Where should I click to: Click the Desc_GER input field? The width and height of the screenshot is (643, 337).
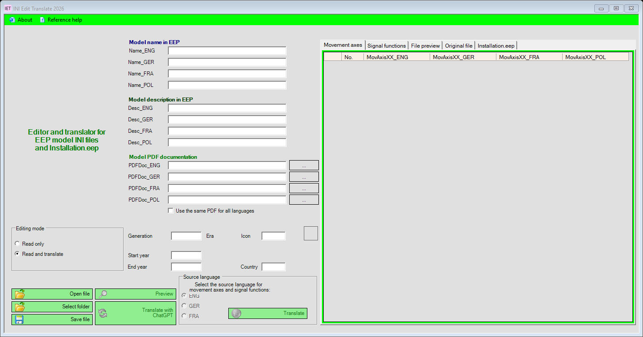pyautogui.click(x=227, y=120)
